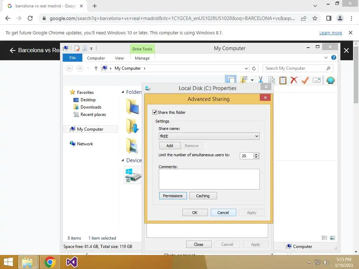Screen dimensions: 359x269
Task: Reload the Chrome page
Action: tap(30, 18)
